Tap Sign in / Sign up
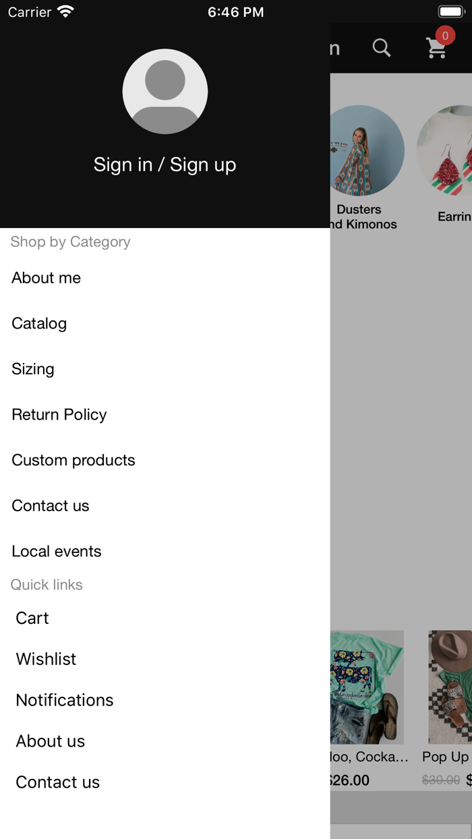 point(165,165)
